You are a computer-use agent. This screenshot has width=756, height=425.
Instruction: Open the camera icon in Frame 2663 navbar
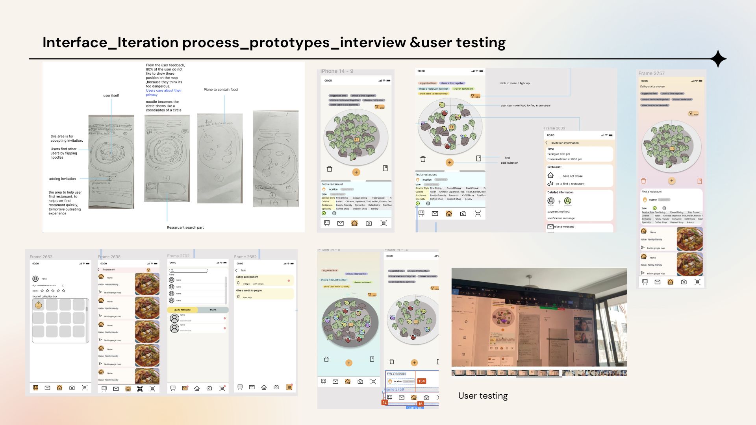coord(72,388)
